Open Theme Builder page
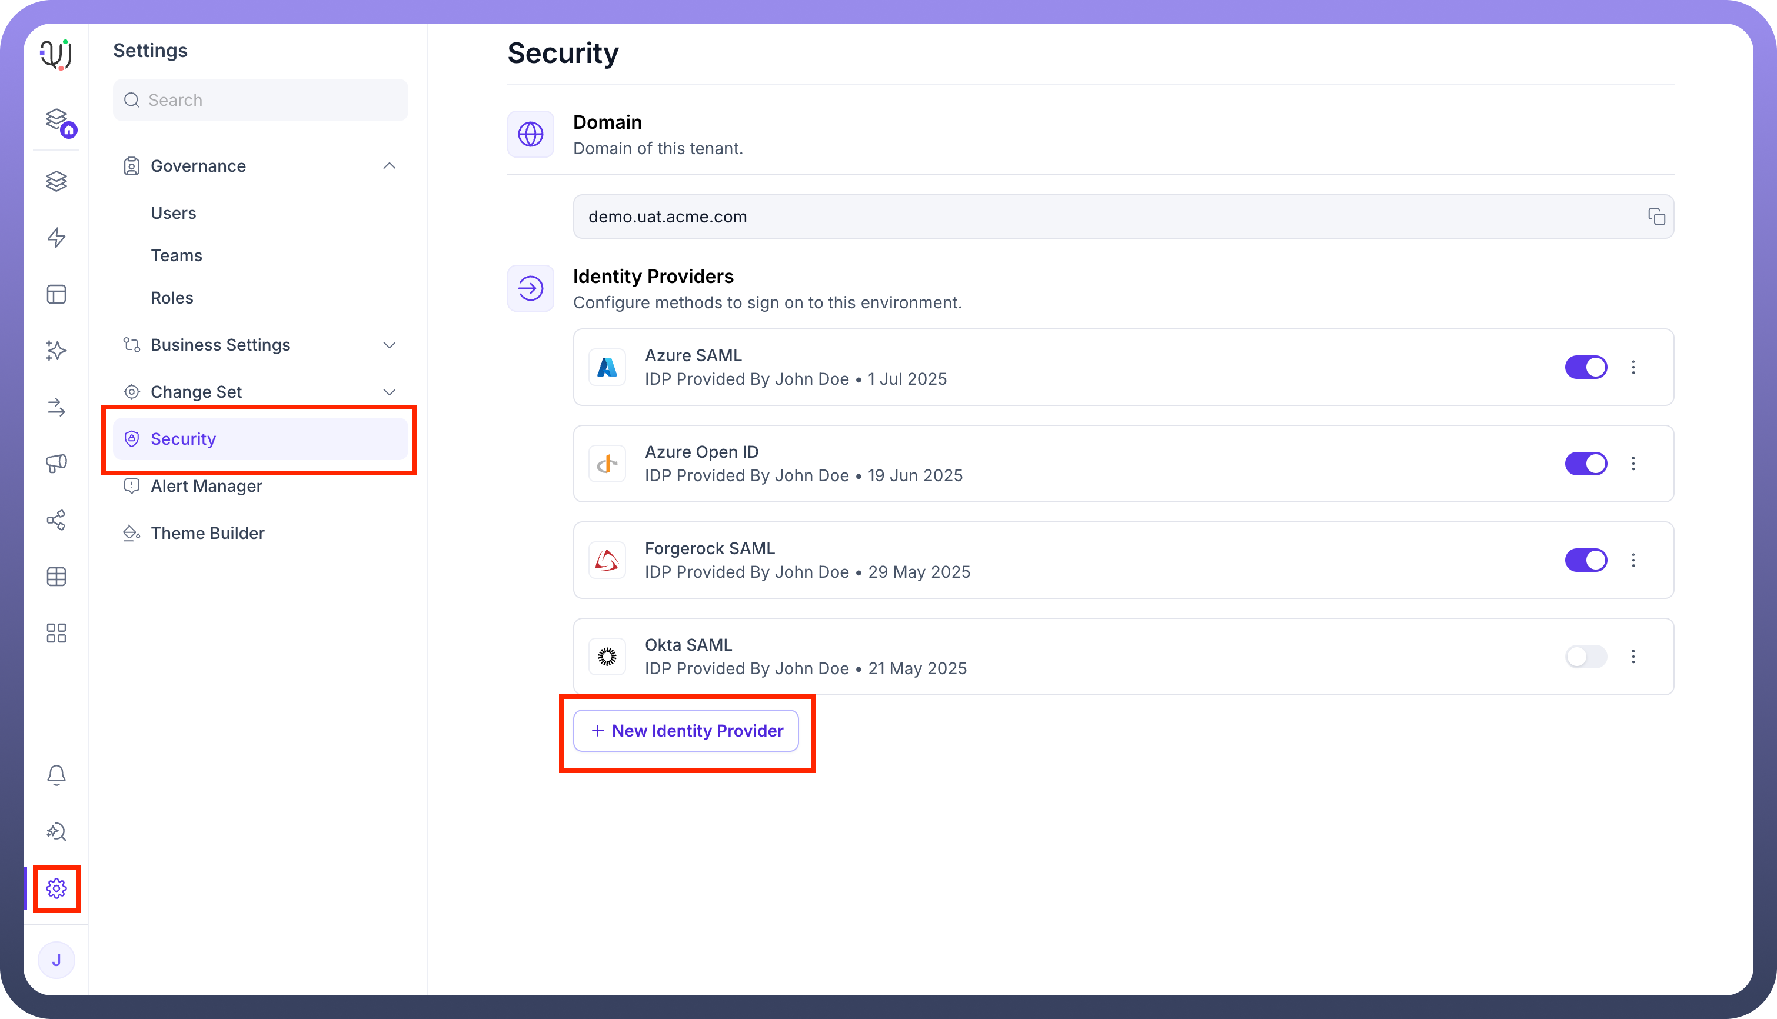 [x=207, y=533]
